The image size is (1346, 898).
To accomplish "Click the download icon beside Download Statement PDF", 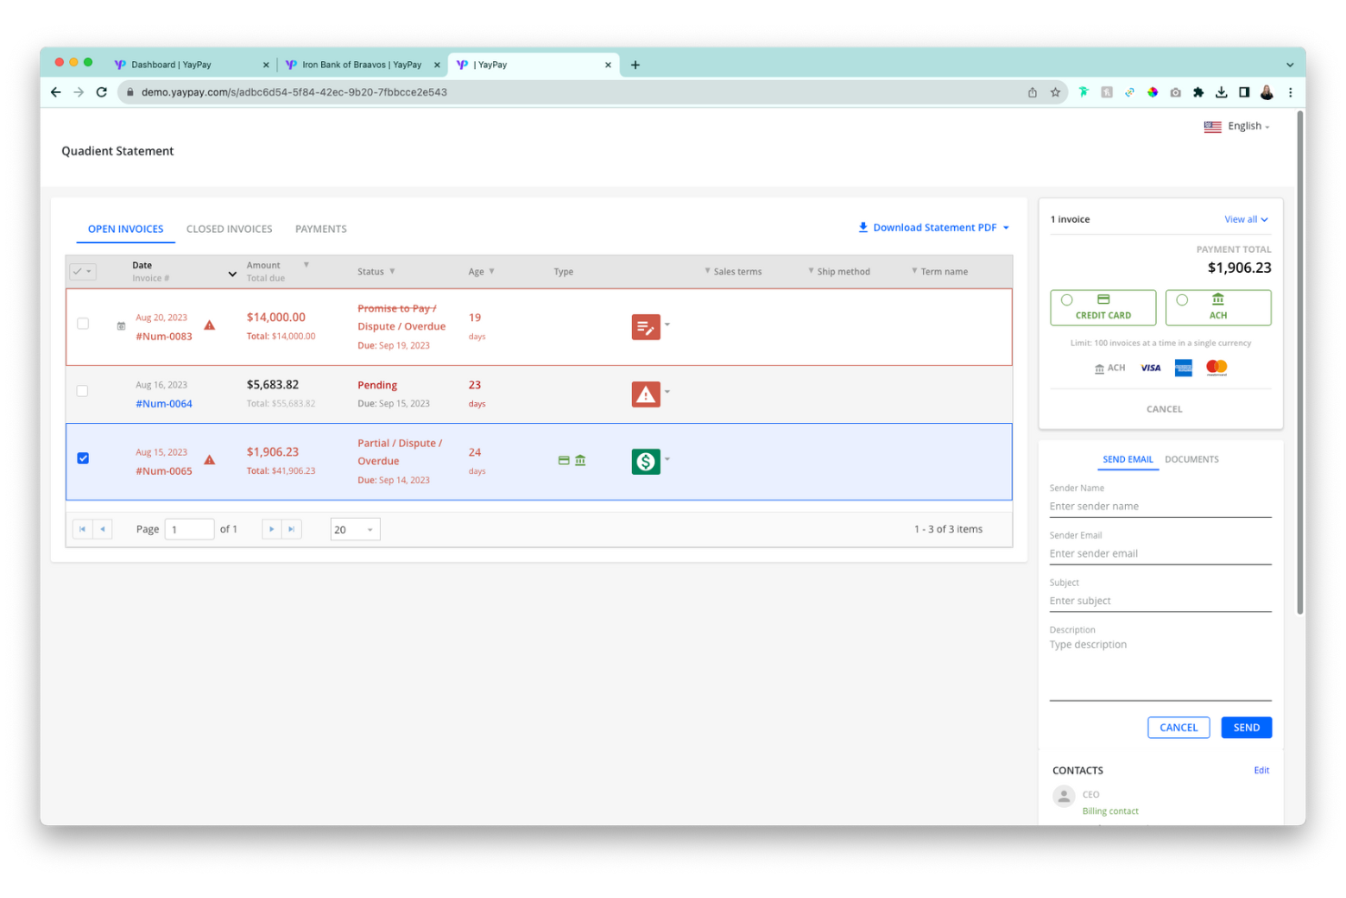I will 862,227.
